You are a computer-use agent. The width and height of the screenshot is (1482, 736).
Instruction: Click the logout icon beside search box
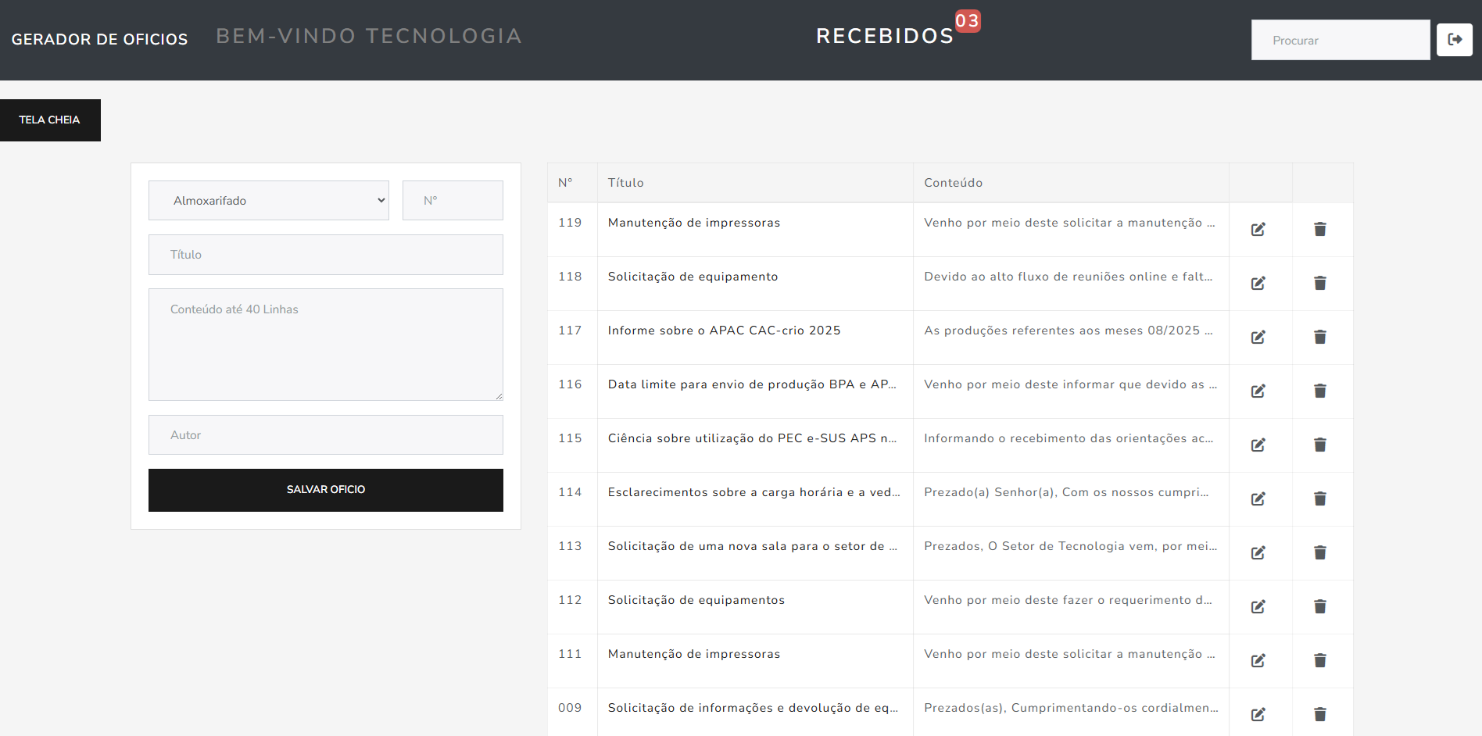pyautogui.click(x=1454, y=40)
